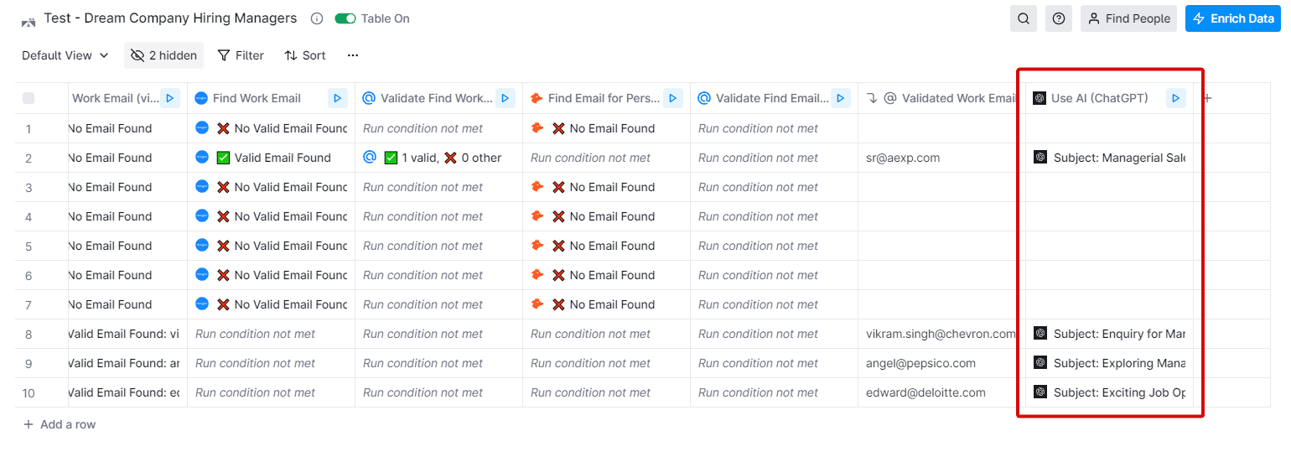Open the help question mark icon

coord(1059,18)
